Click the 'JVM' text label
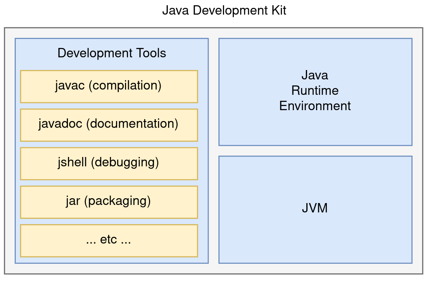The height and width of the screenshot is (281, 429). pos(315,208)
